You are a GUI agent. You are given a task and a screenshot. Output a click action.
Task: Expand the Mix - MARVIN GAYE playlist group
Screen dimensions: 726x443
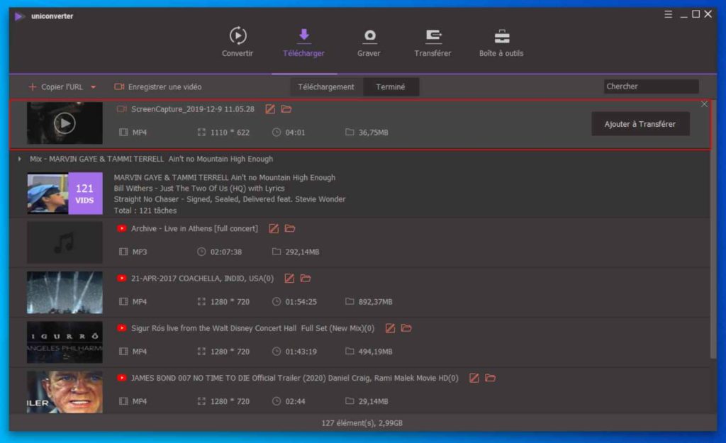click(19, 159)
